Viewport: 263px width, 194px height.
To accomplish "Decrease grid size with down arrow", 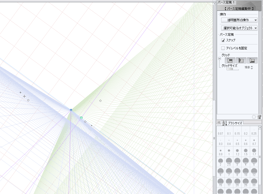I will click(252, 68).
